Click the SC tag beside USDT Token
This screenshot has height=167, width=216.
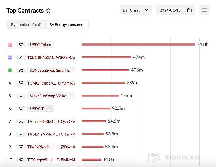pos(21,45)
